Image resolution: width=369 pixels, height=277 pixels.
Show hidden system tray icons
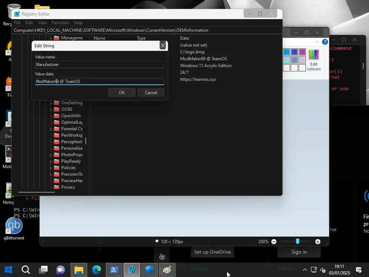(x=305, y=270)
